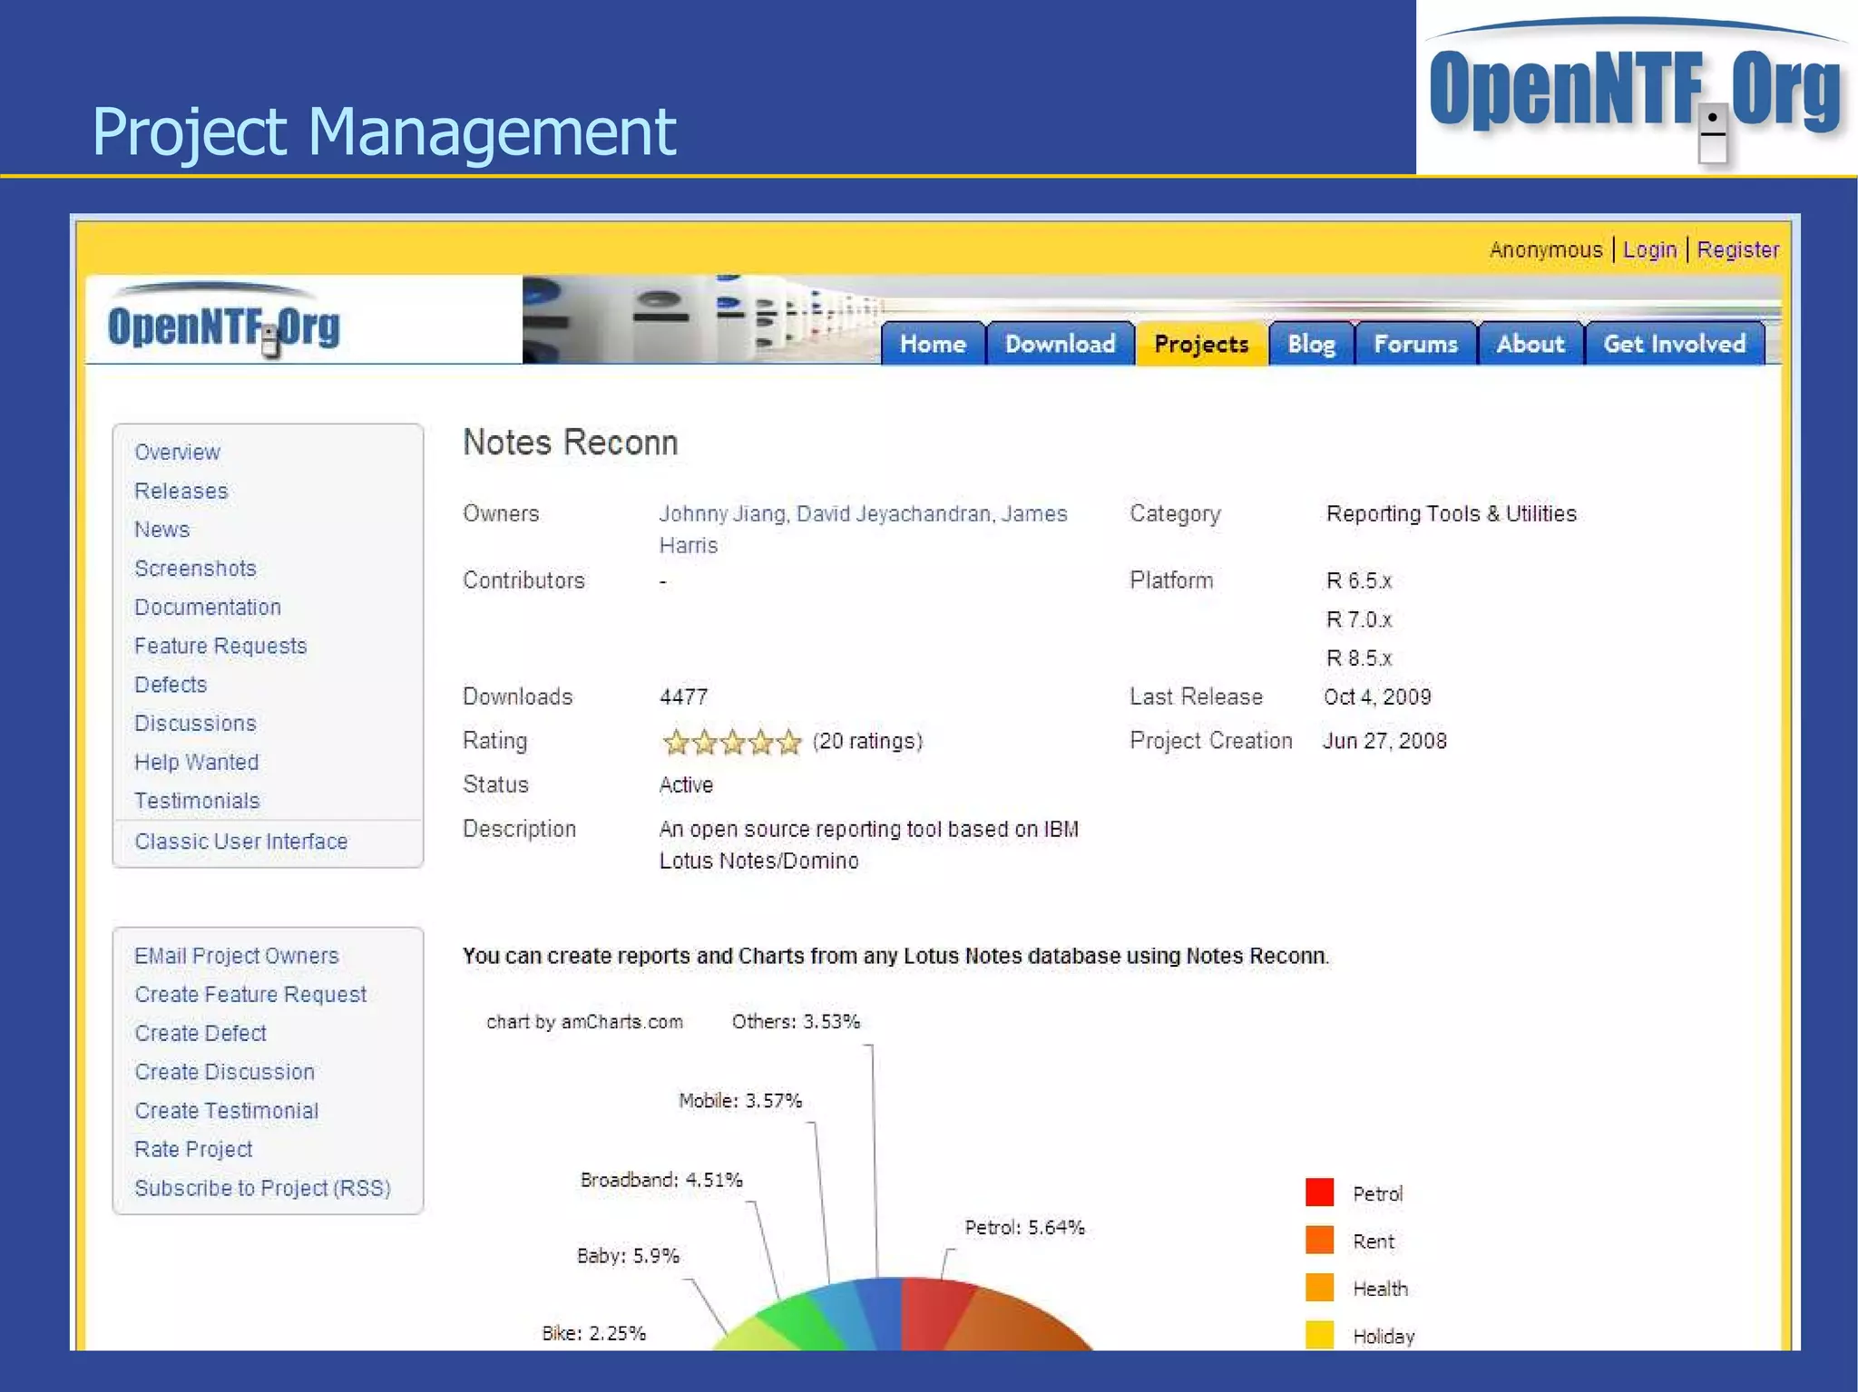This screenshot has height=1392, width=1858.
Task: Click Create Defect link
Action: tap(200, 1033)
